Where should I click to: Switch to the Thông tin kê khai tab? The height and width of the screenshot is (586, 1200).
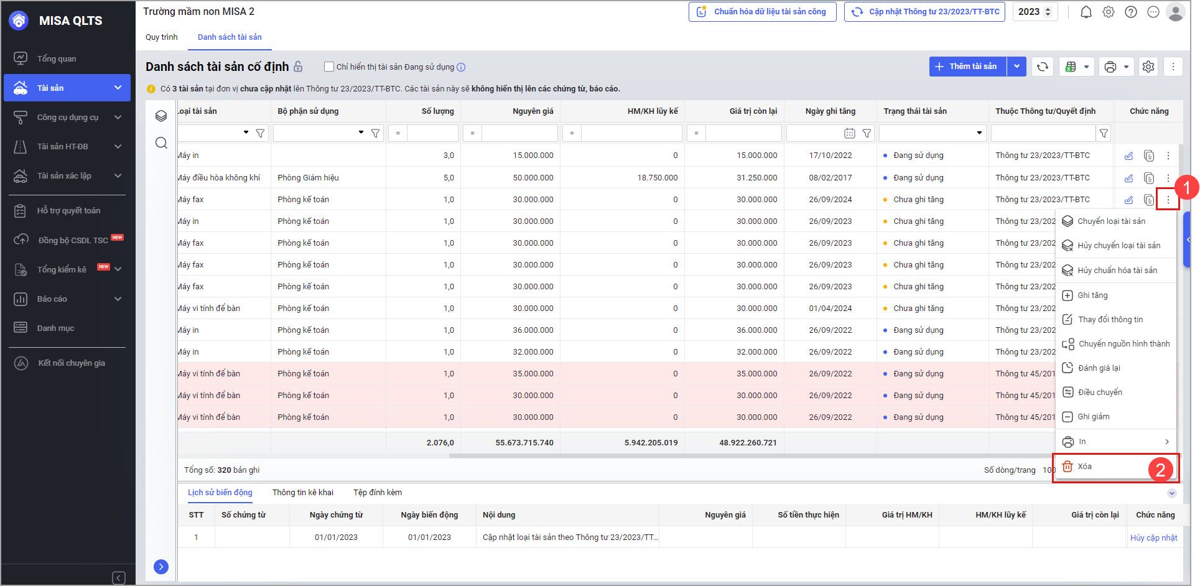click(302, 493)
